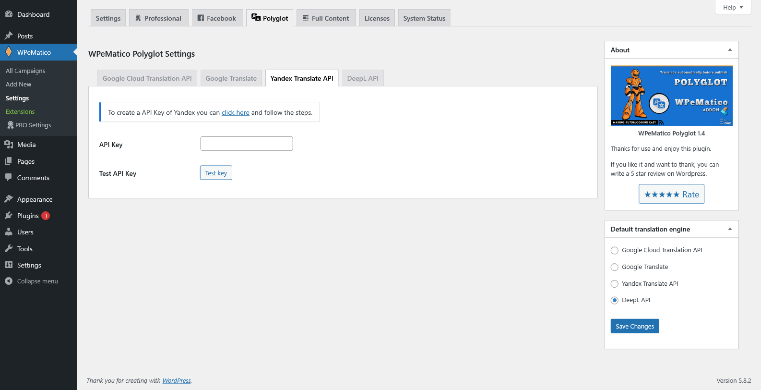This screenshot has width=761, height=390.
Task: Click the Posts pushpin icon
Action: click(9, 36)
